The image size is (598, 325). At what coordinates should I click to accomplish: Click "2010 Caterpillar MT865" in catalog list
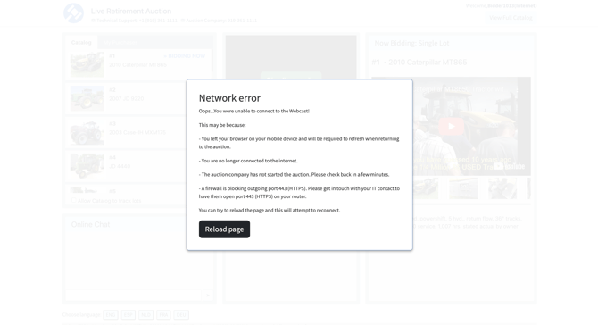point(137,65)
